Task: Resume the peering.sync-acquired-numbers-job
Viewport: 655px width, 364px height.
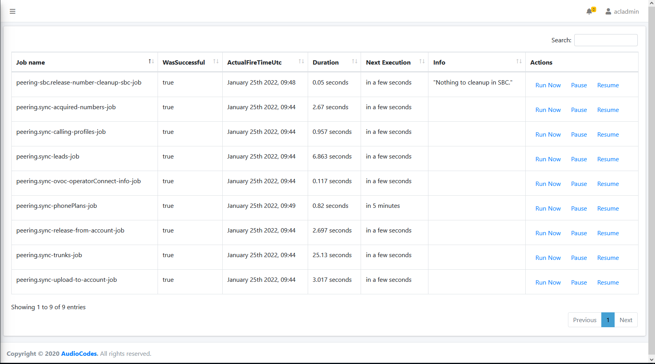Action: 608,110
